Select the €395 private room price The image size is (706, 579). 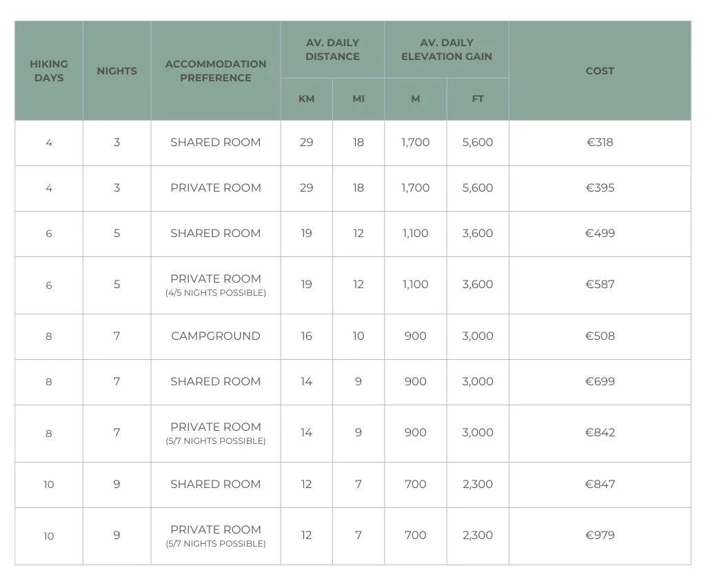(600, 188)
